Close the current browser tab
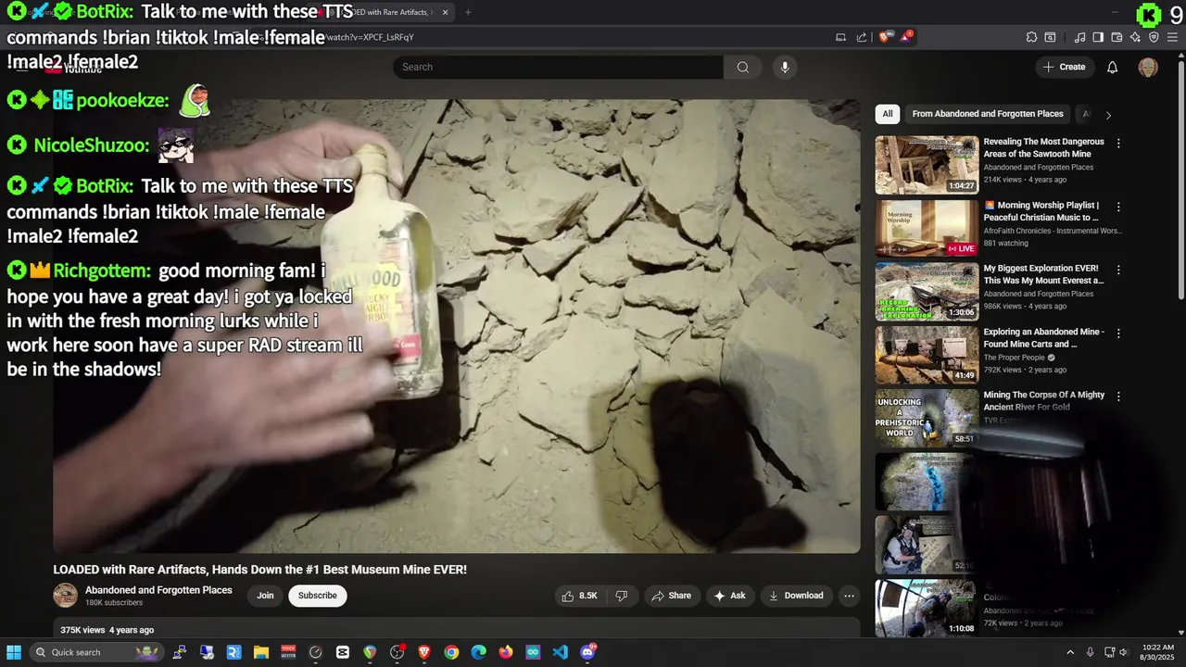Image resolution: width=1186 pixels, height=667 pixels. click(x=445, y=12)
